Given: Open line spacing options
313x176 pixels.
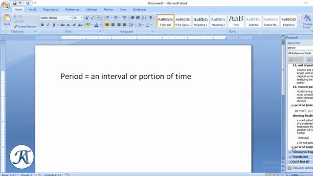Looking at the screenshot, I should click(132, 25).
